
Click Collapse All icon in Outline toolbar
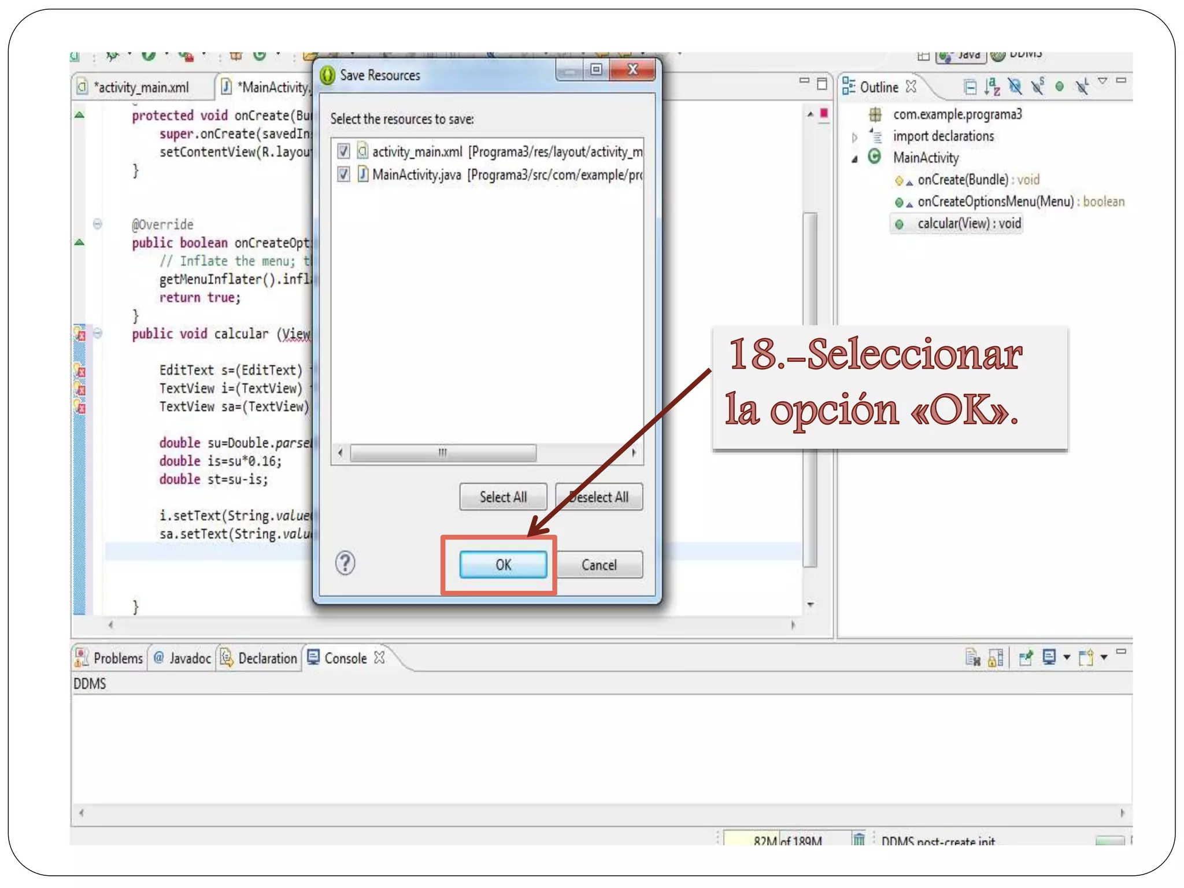click(970, 87)
